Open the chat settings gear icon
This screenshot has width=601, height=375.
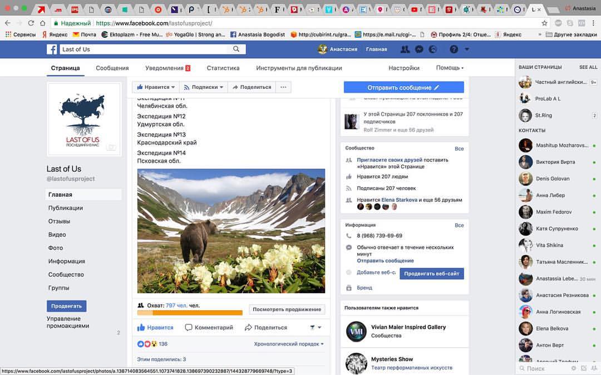click(x=573, y=368)
